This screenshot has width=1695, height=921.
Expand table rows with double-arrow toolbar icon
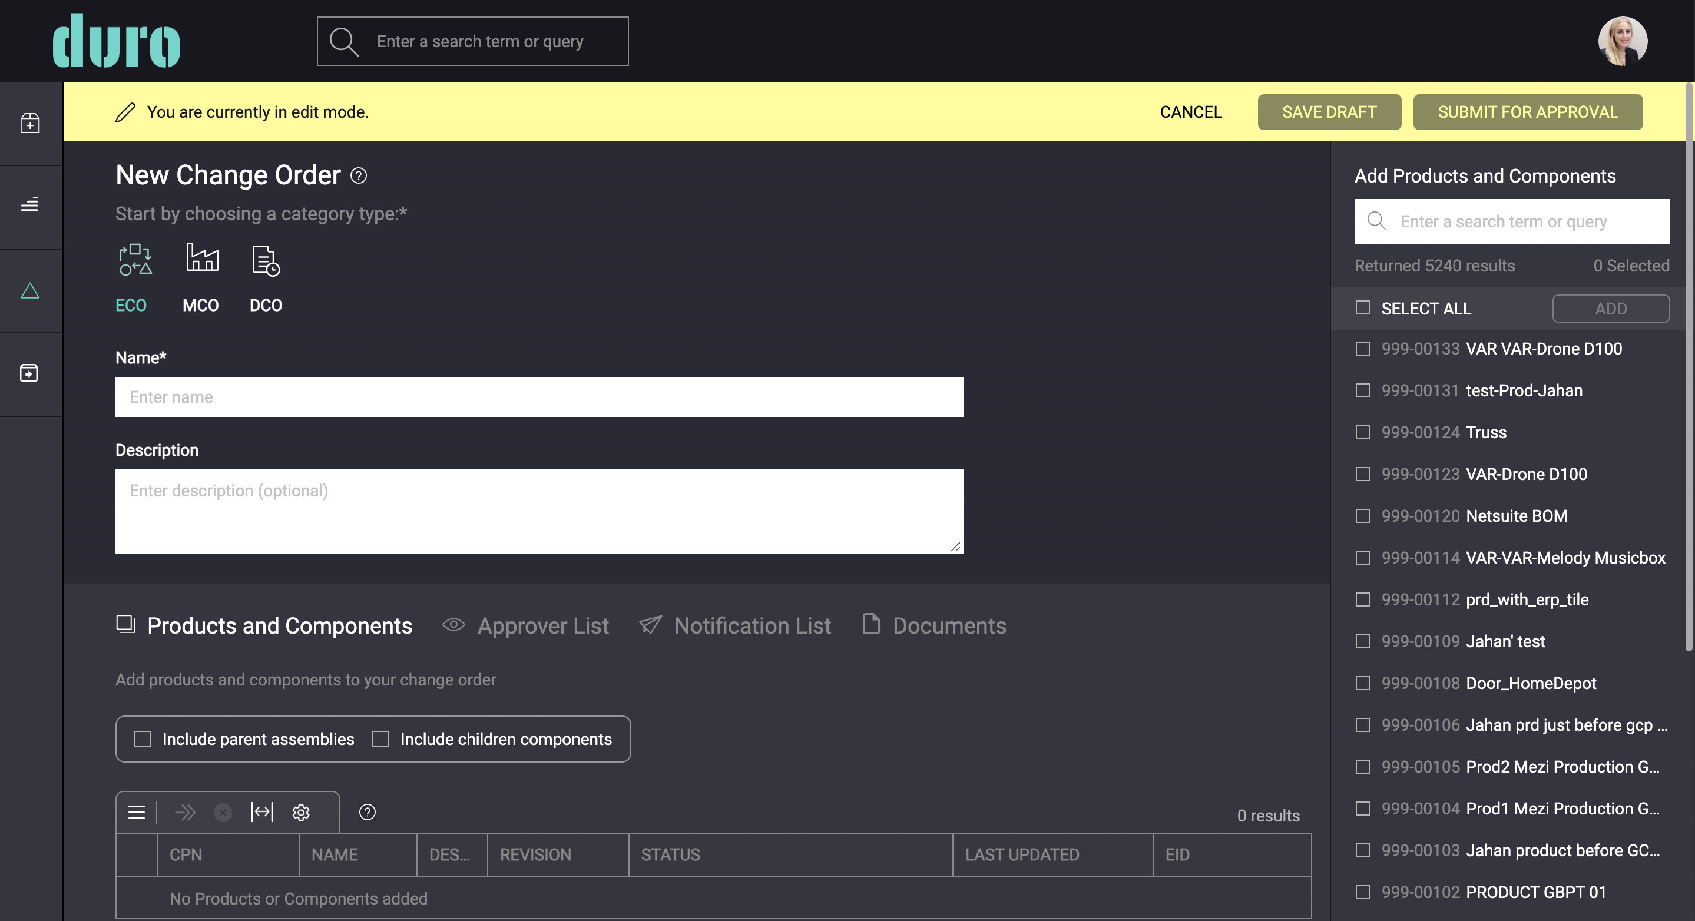tap(185, 813)
